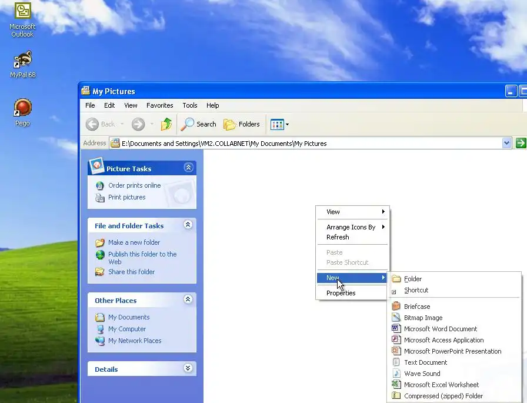Click the Forward arrow toolbar button
The width and height of the screenshot is (527, 403).
pos(138,124)
